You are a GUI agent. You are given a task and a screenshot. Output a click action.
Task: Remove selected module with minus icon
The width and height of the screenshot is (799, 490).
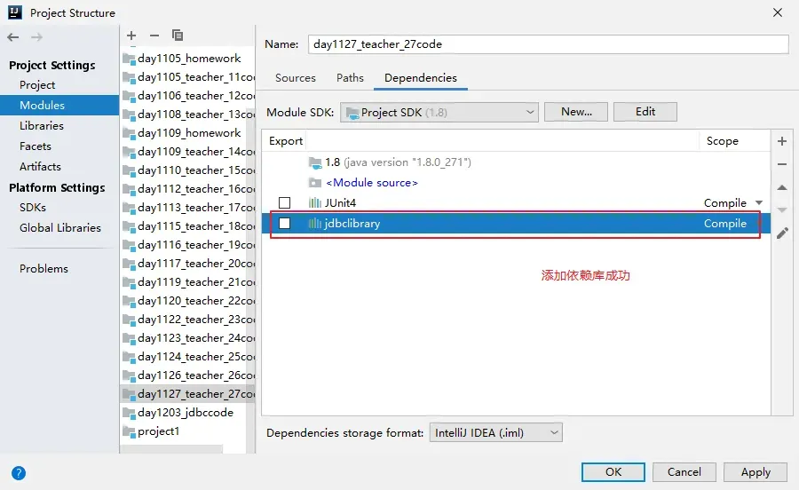coord(154,36)
